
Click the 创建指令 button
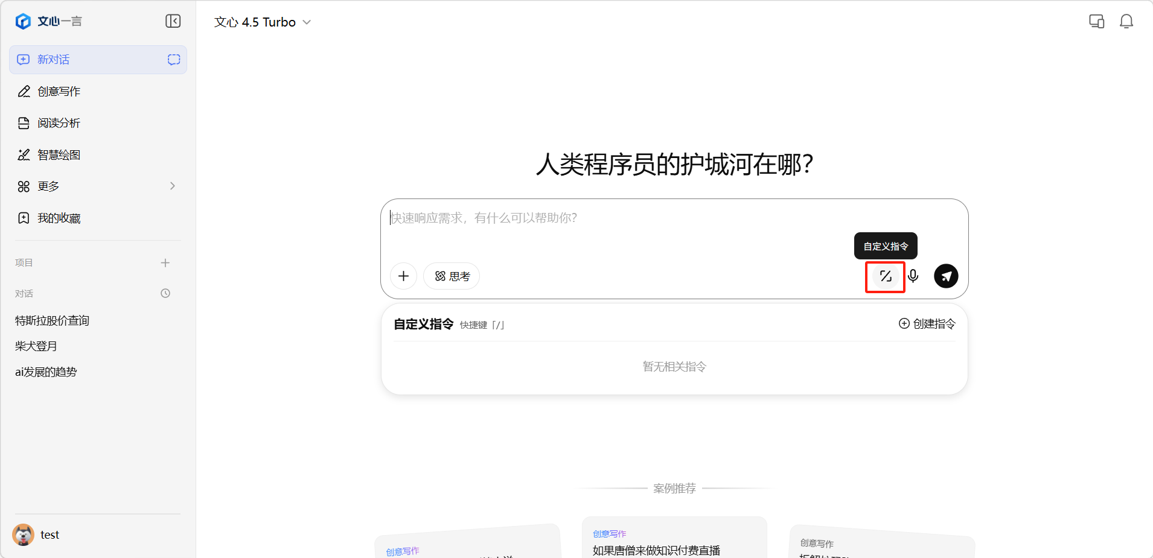(x=927, y=324)
